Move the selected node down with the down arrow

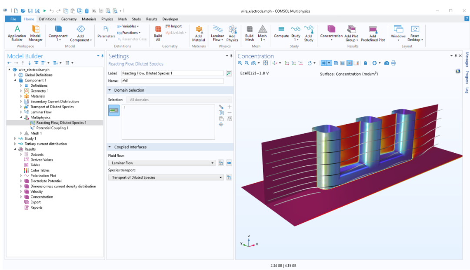point(30,63)
